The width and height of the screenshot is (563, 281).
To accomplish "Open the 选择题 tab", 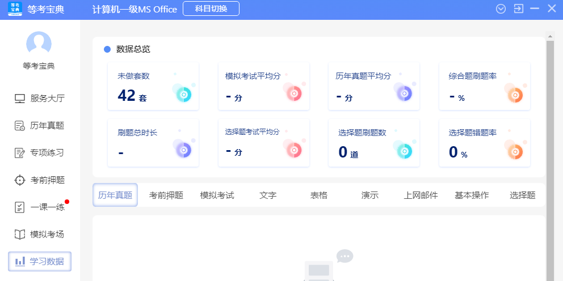I will coord(522,195).
